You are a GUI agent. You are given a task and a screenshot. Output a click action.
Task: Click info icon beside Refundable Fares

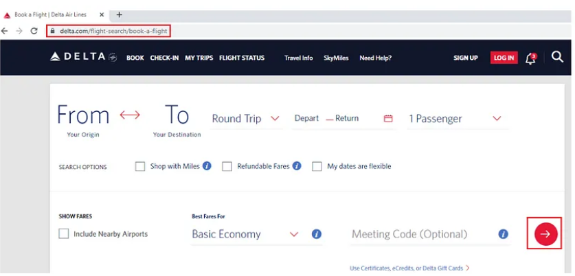[297, 166]
